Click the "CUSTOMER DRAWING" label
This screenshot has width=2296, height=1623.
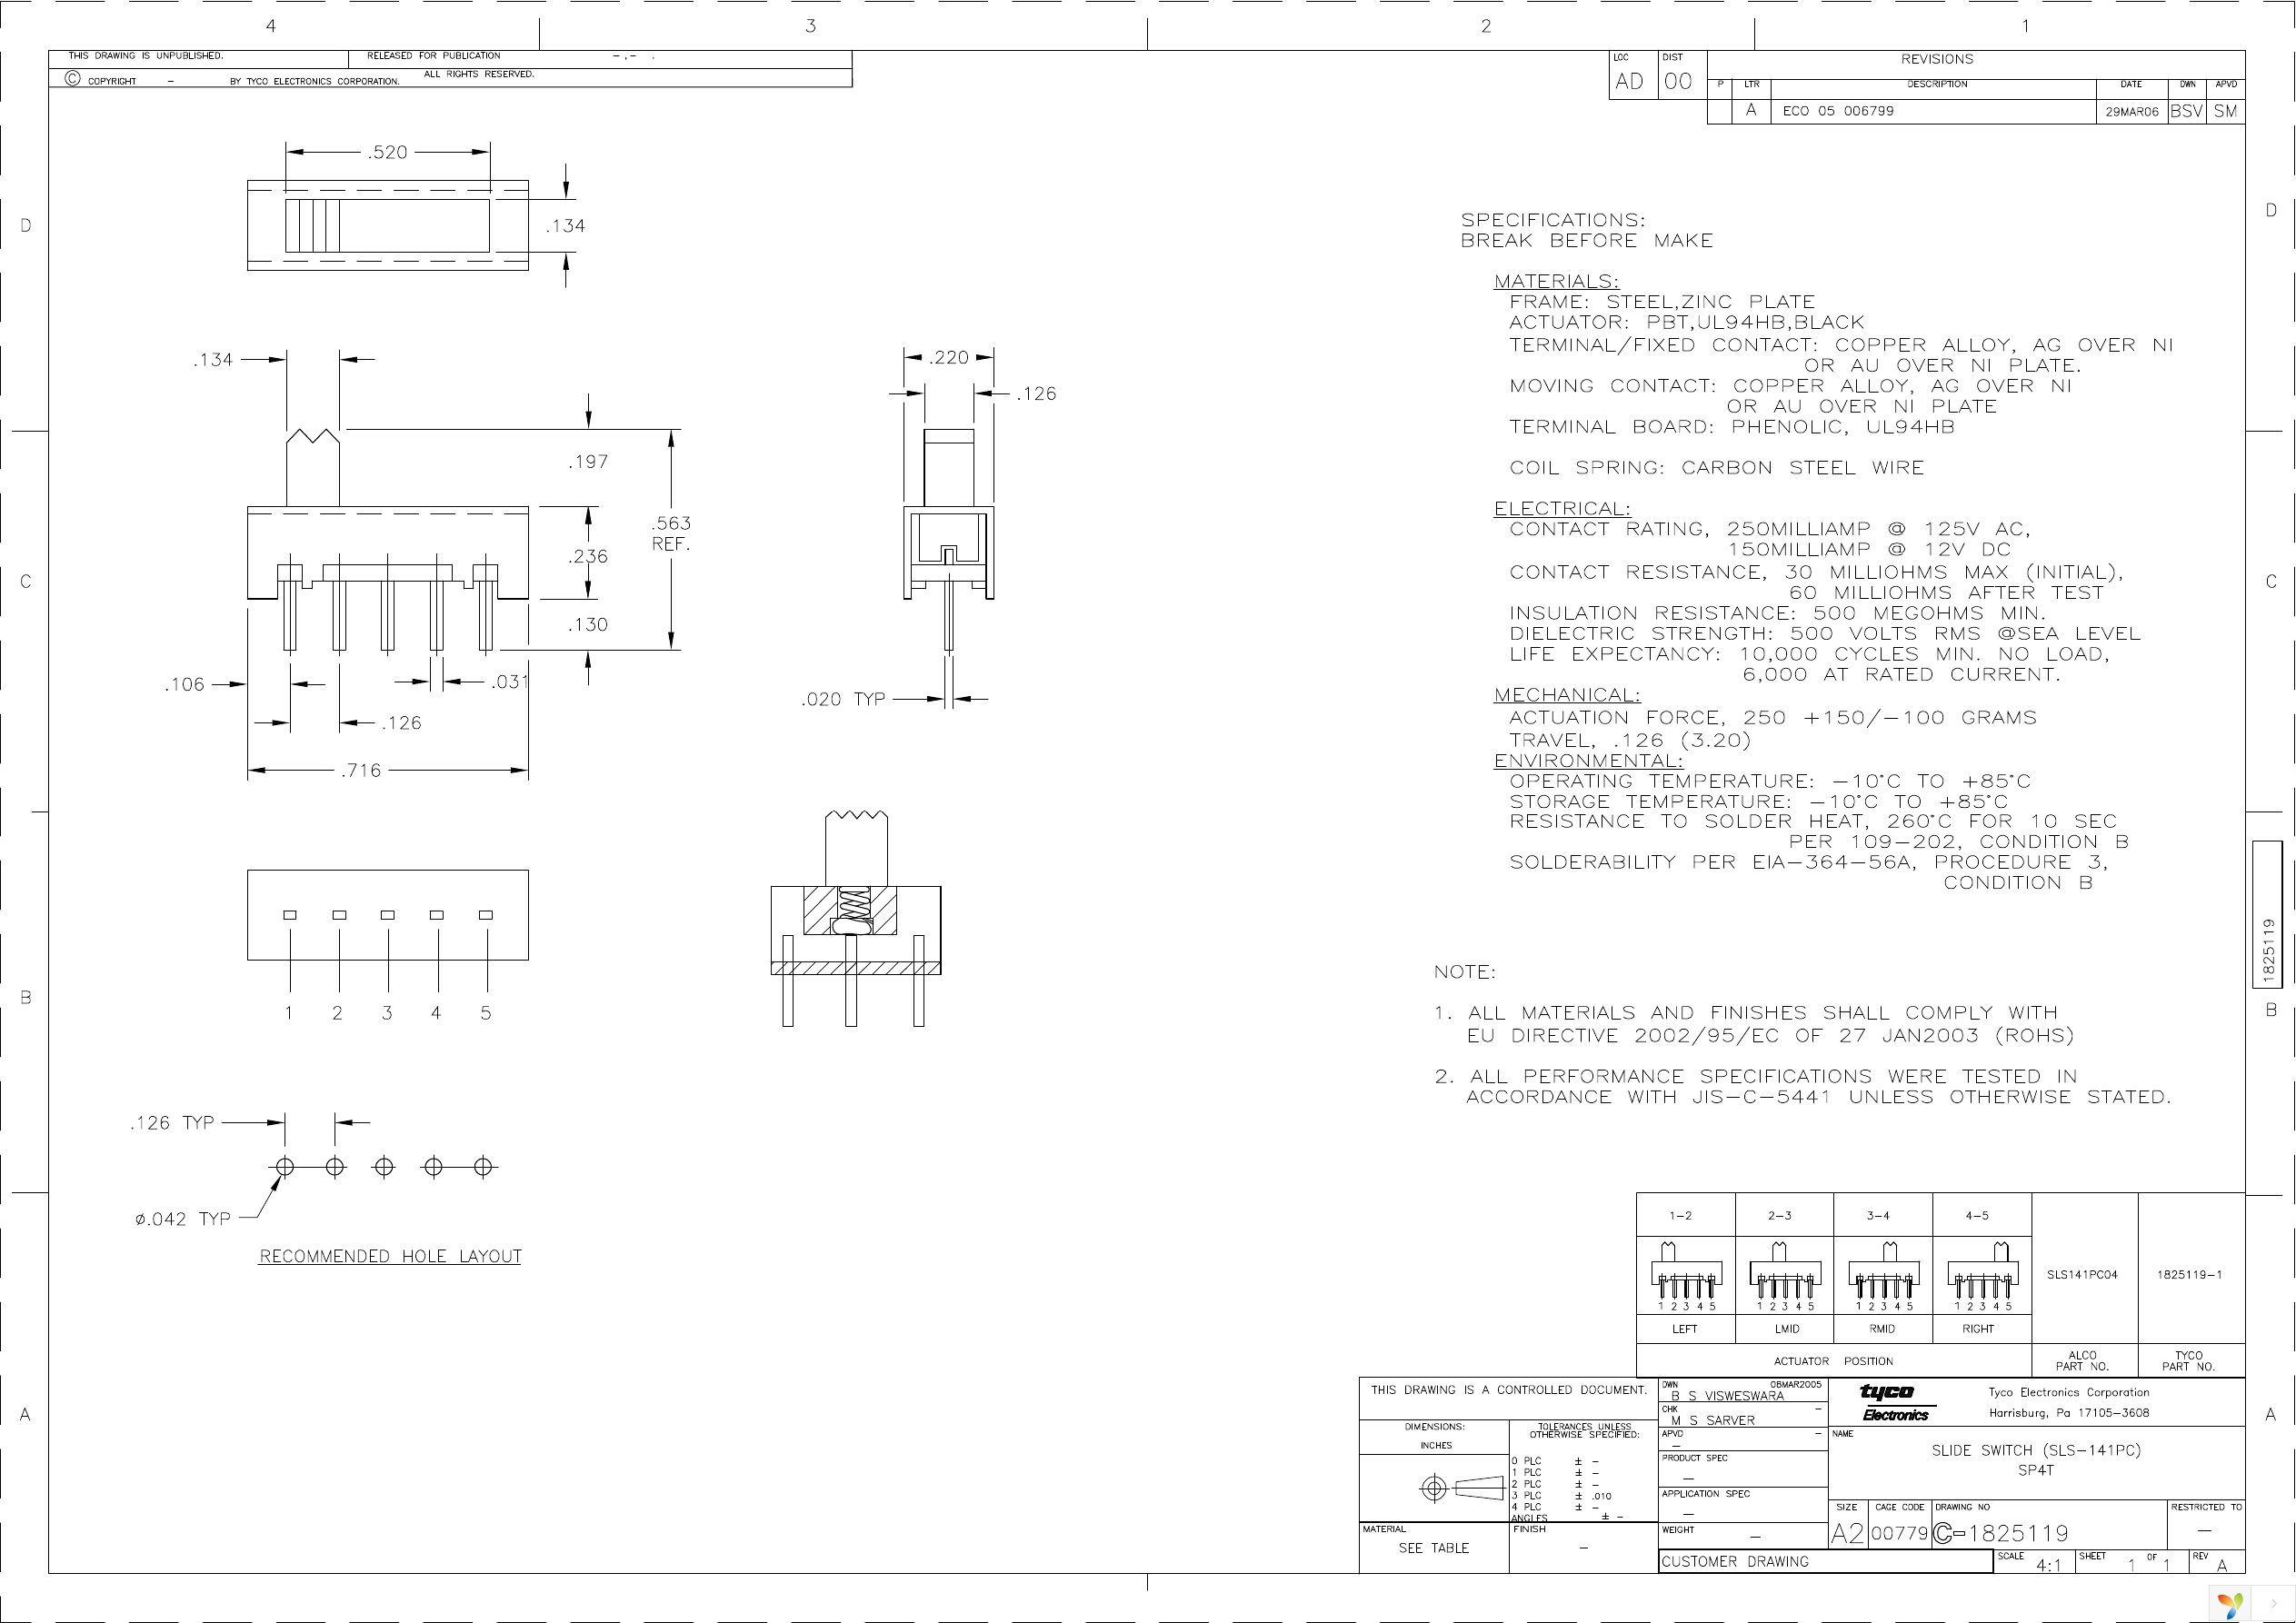1735,1562
